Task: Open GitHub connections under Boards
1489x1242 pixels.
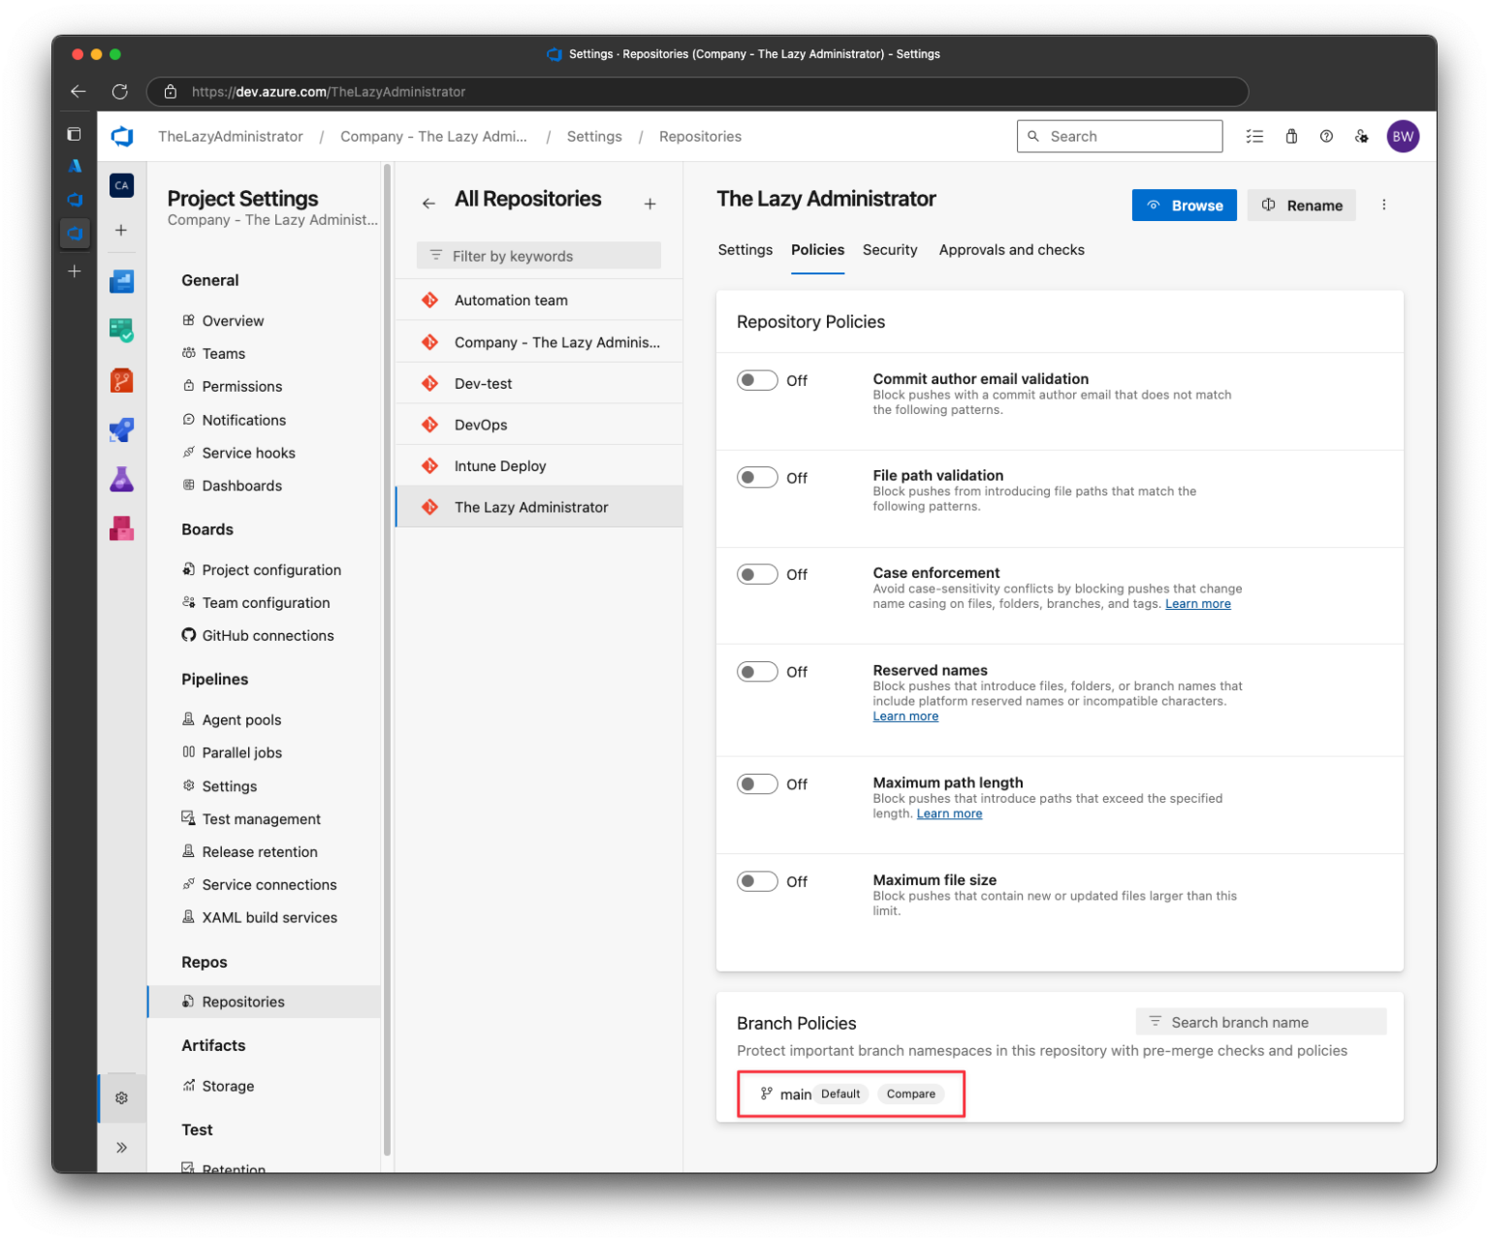Action: 264,636
